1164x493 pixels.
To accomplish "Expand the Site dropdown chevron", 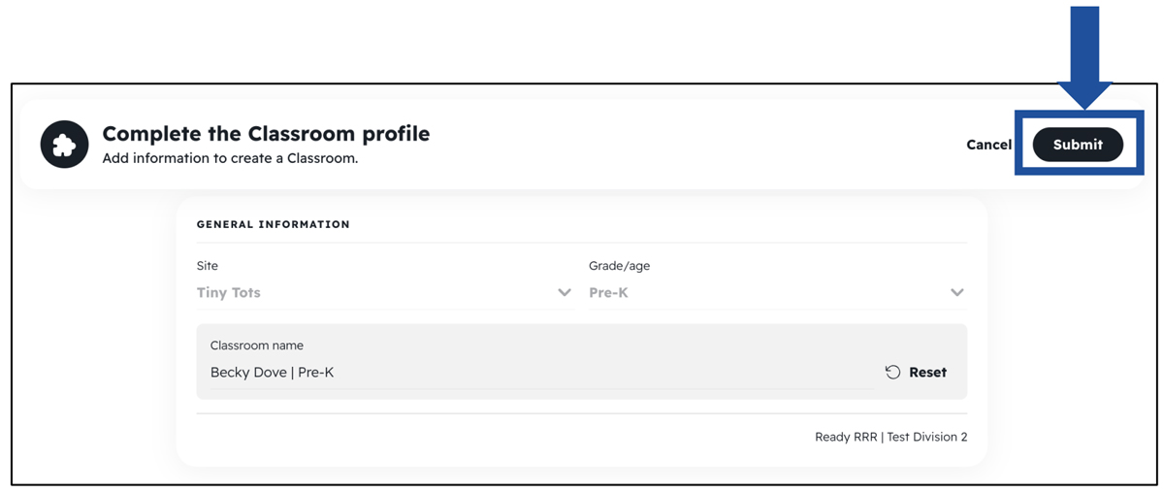I will click(565, 292).
